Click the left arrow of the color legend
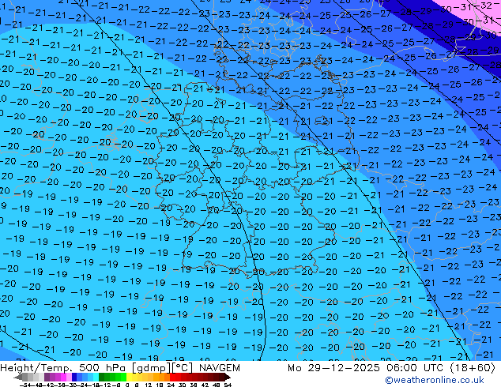501x387 pixels. pyautogui.click(x=16, y=378)
